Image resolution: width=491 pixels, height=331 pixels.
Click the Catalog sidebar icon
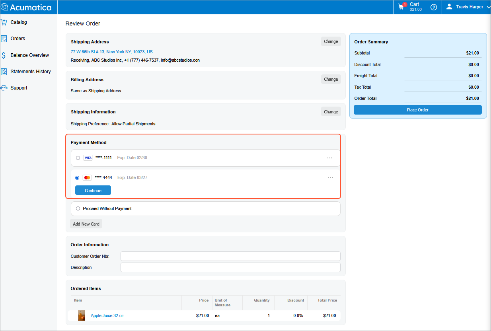coord(4,22)
